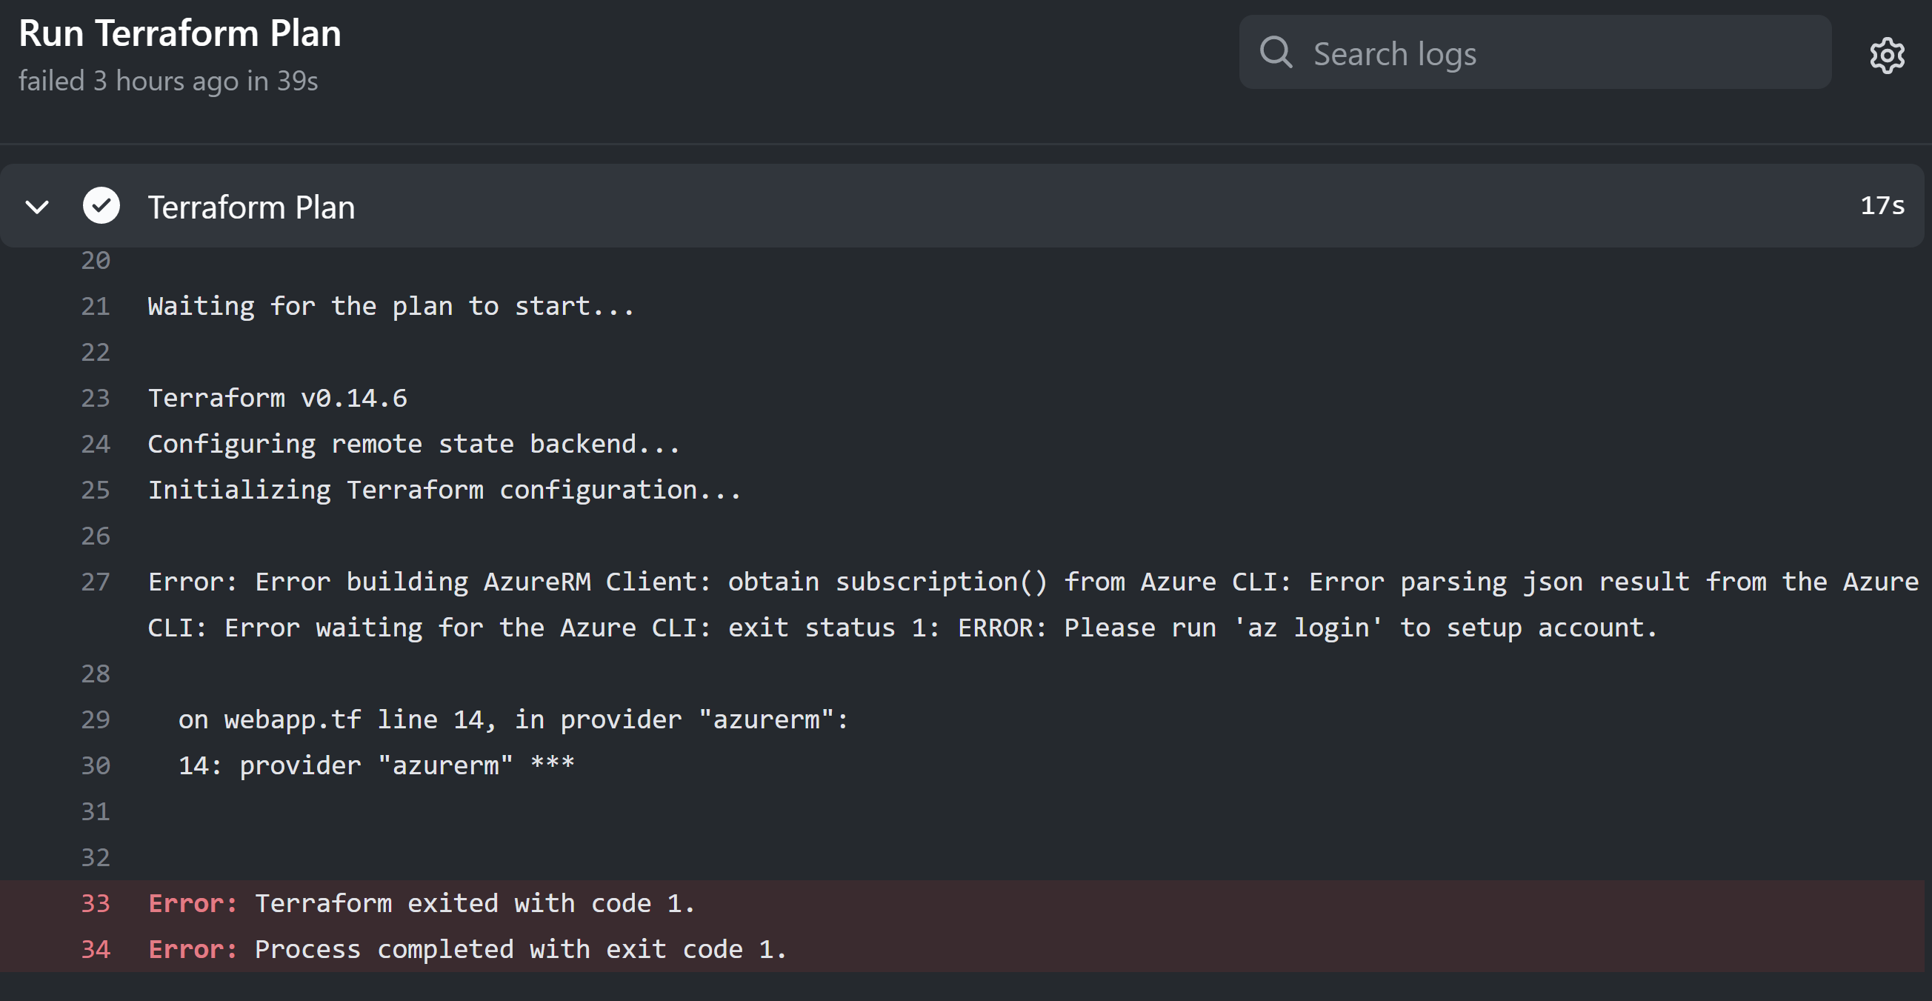This screenshot has width=1932, height=1001.
Task: Click 'Configuring remote state backend...' log line
Action: [x=413, y=445]
